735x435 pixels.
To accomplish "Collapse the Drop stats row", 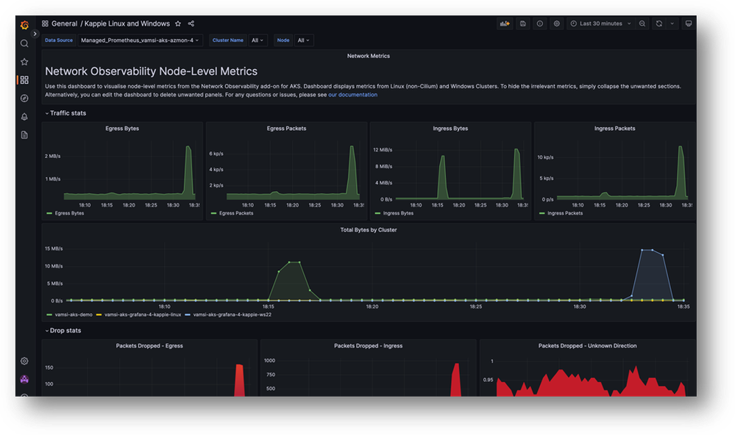I will pyautogui.click(x=63, y=330).
